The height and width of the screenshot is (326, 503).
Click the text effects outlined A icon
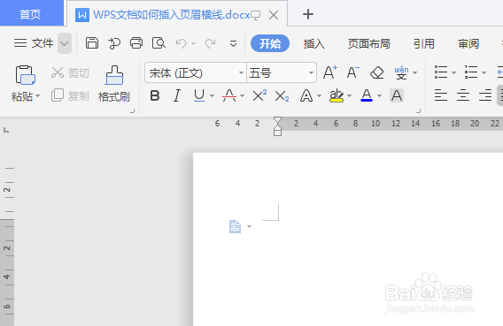coord(306,95)
